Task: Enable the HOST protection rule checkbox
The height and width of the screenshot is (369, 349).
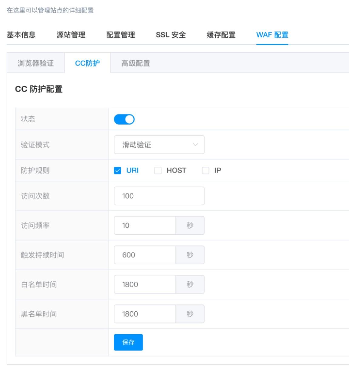Action: (158, 170)
